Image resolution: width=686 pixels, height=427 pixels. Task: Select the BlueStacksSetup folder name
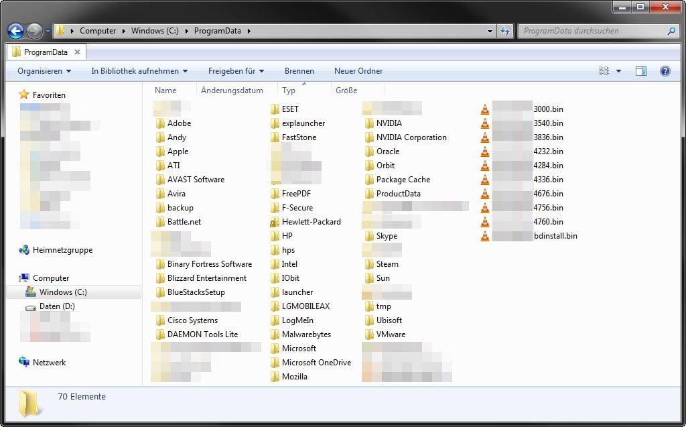[x=196, y=292]
